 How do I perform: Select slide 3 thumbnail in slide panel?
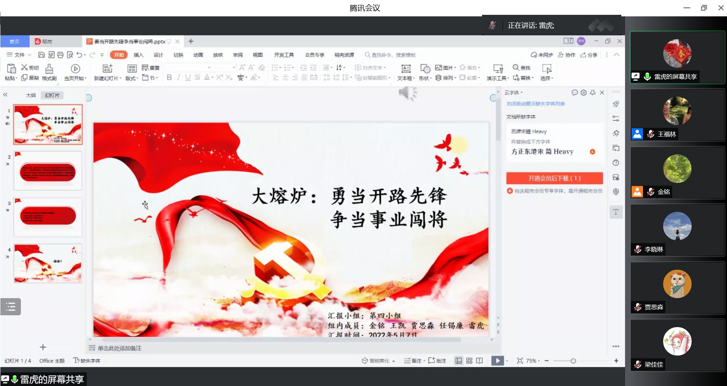click(48, 217)
